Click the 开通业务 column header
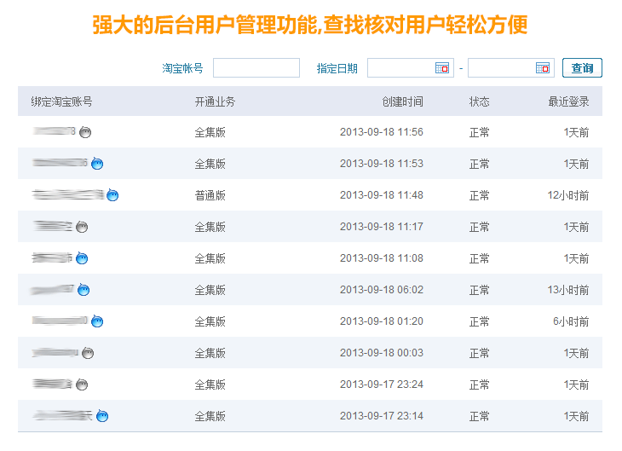This screenshot has width=622, height=451. click(x=215, y=101)
